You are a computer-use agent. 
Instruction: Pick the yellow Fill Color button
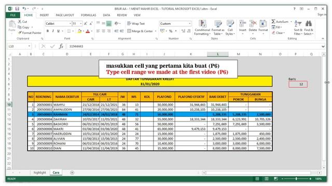click(79, 31)
